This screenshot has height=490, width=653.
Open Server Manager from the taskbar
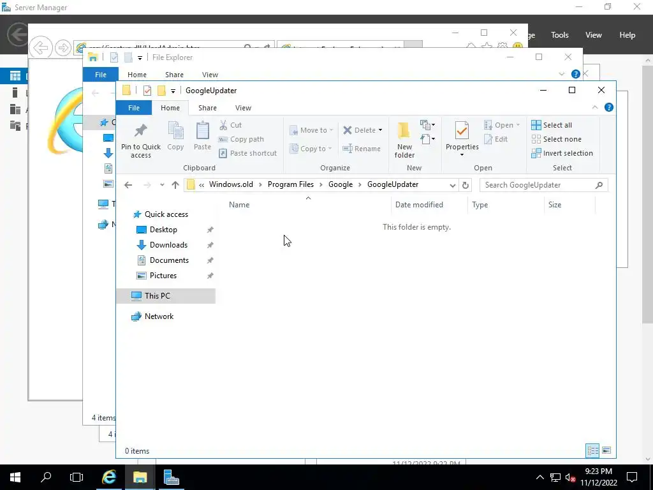pyautogui.click(x=171, y=477)
